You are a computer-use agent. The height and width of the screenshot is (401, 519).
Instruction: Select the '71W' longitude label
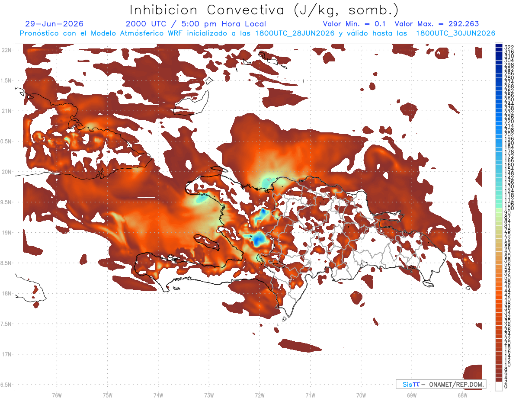pos(310,395)
